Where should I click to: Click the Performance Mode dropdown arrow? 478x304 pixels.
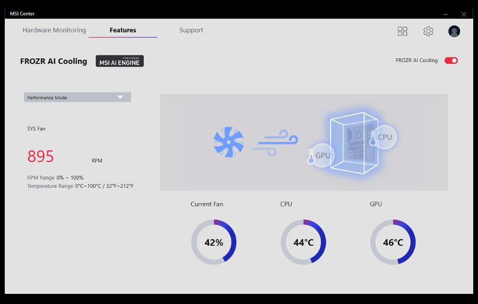pos(120,97)
